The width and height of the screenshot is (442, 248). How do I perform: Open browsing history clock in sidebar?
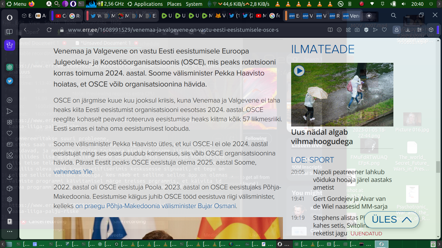coord(10,166)
